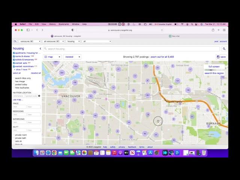Uncheck sublets & temporary checkbox
This screenshot has height=180, width=240.
click(x=14, y=60)
